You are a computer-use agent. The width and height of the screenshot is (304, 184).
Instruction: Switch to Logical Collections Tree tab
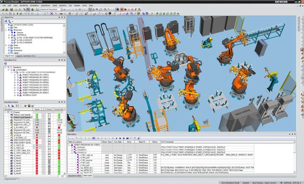click(x=26, y=56)
